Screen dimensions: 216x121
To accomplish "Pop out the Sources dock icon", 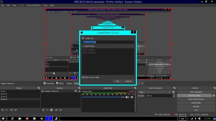I will pos(80,88).
